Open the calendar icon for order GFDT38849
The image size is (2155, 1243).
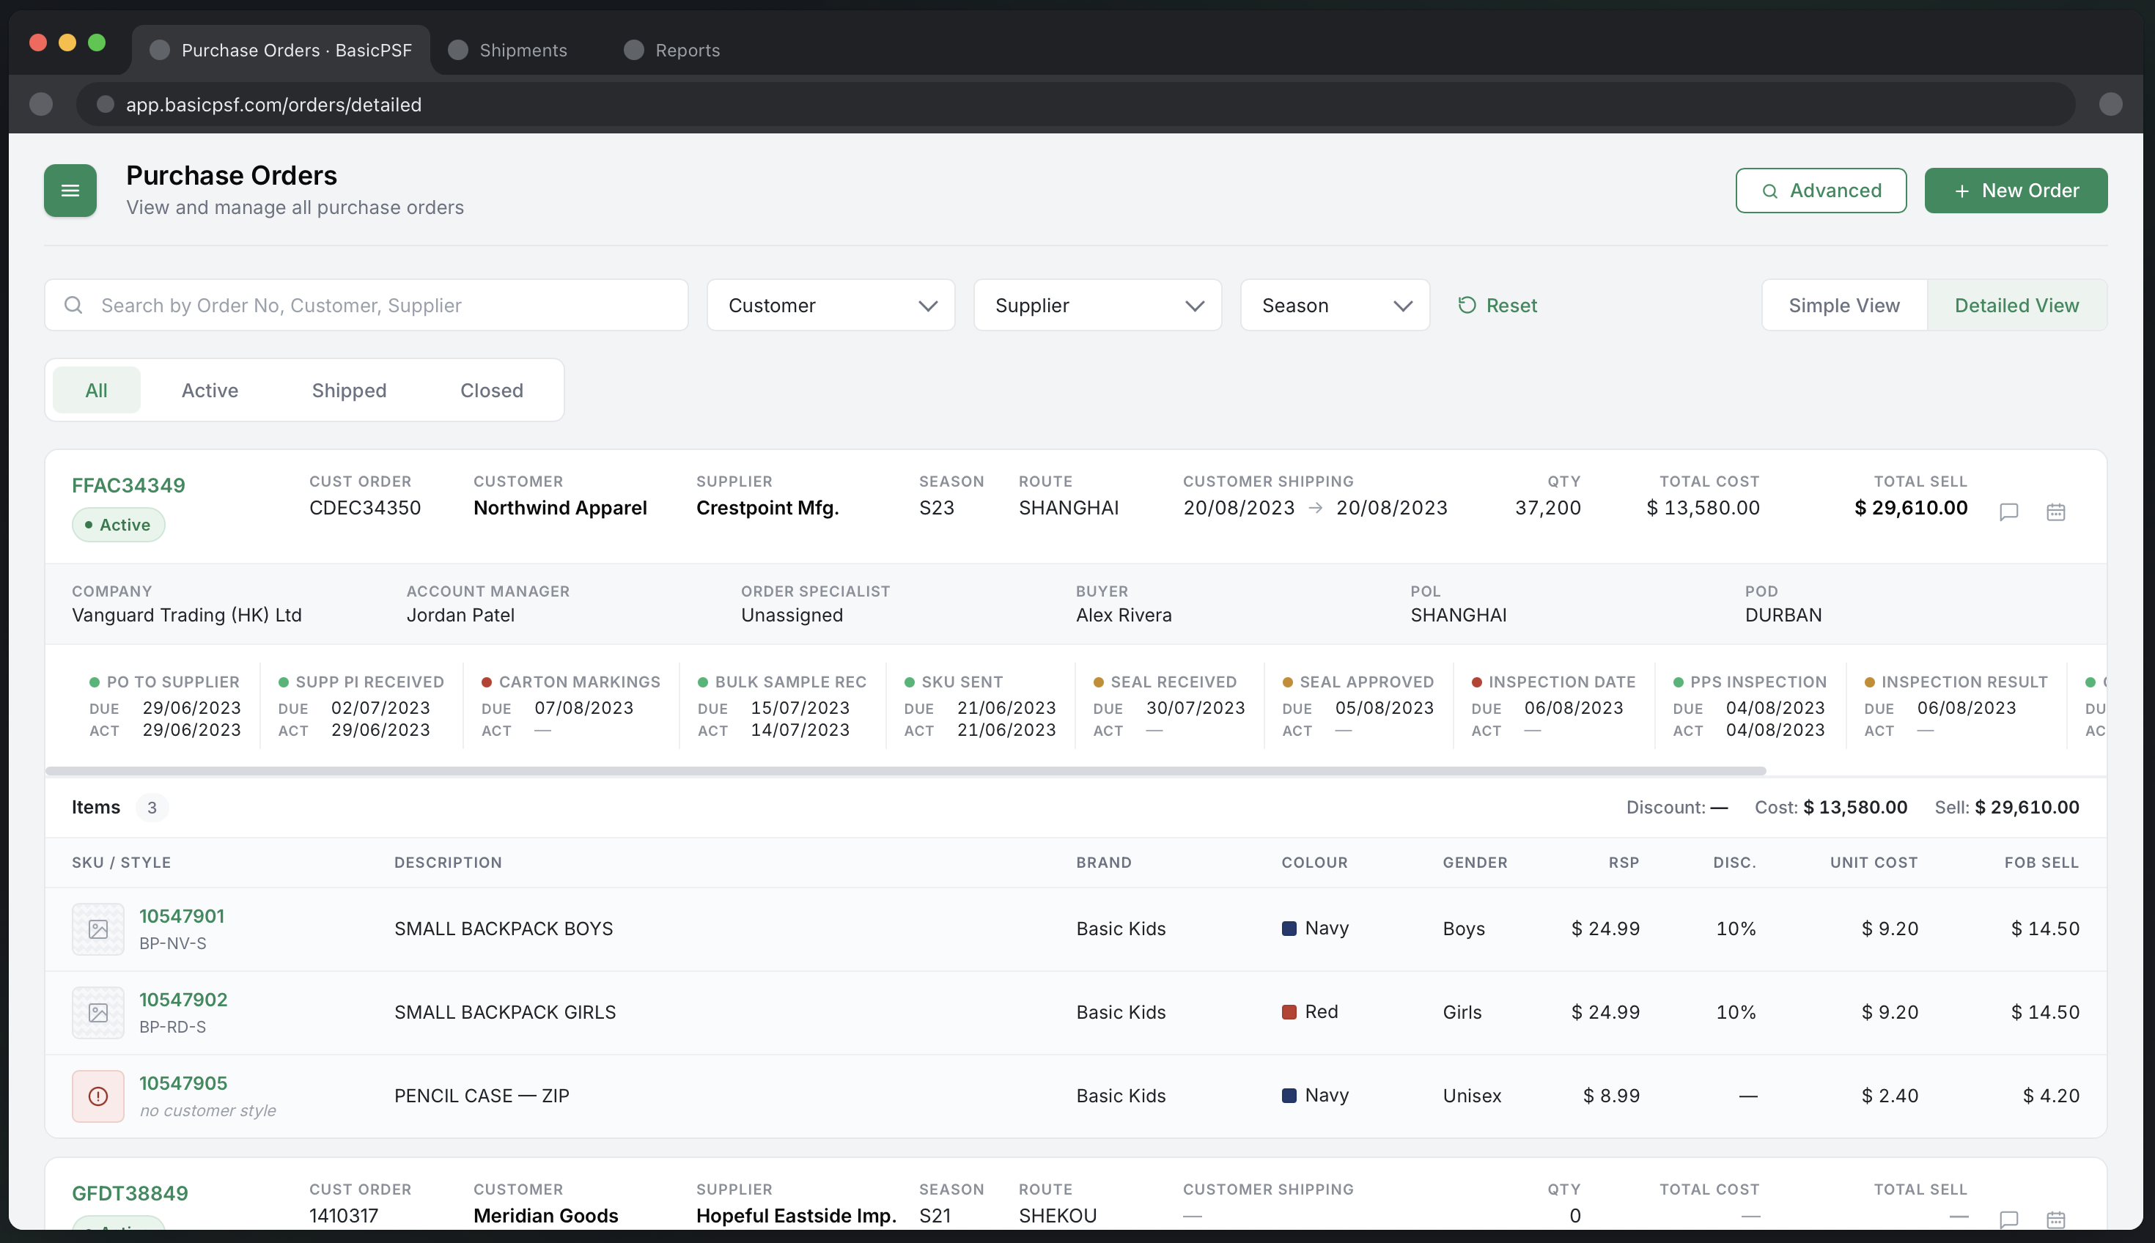click(2056, 1219)
